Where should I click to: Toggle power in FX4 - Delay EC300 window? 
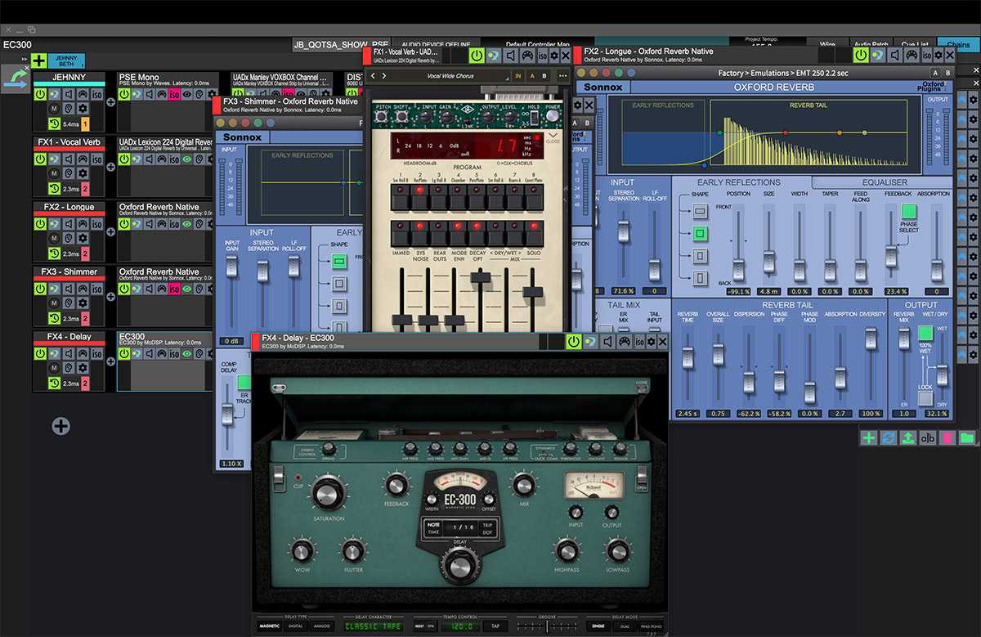pyautogui.click(x=575, y=341)
